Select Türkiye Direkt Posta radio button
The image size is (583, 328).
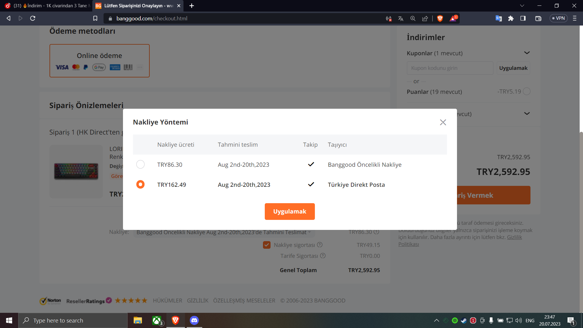pyautogui.click(x=140, y=185)
